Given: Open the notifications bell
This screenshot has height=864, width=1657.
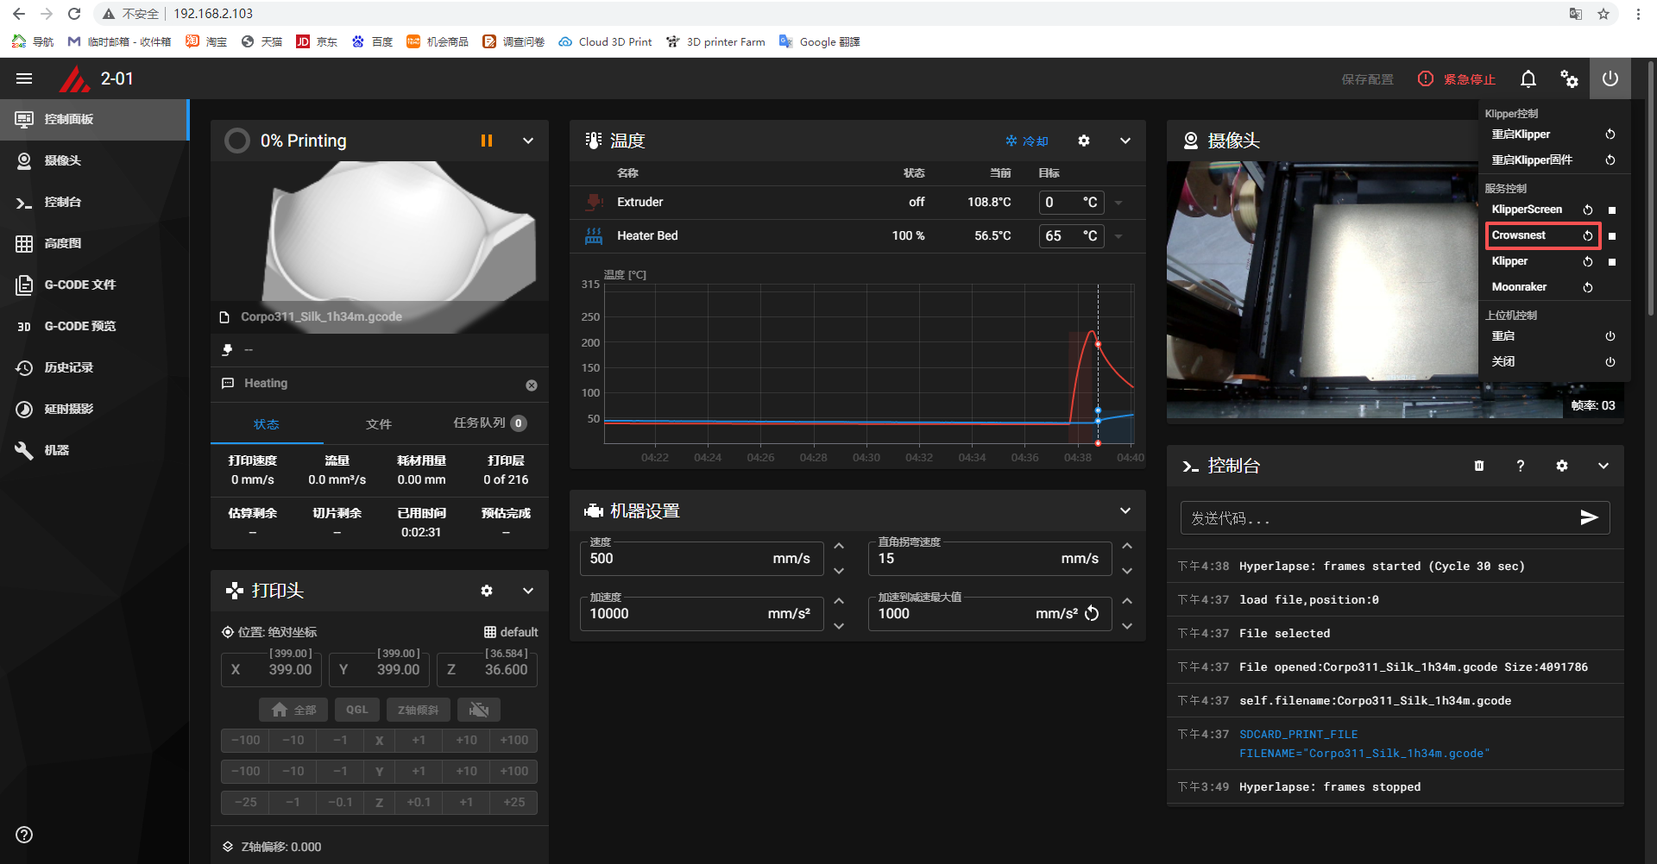Looking at the screenshot, I should pyautogui.click(x=1528, y=78).
